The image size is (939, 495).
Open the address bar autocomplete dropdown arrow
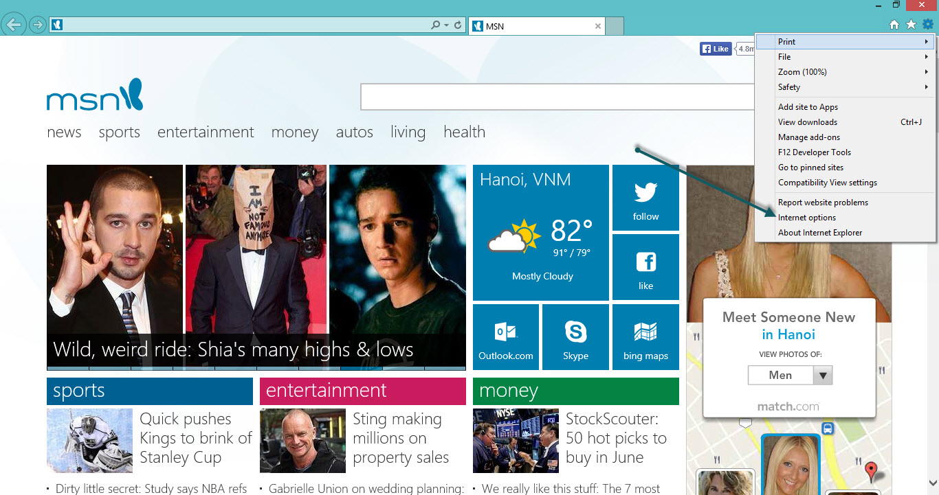coord(446,25)
